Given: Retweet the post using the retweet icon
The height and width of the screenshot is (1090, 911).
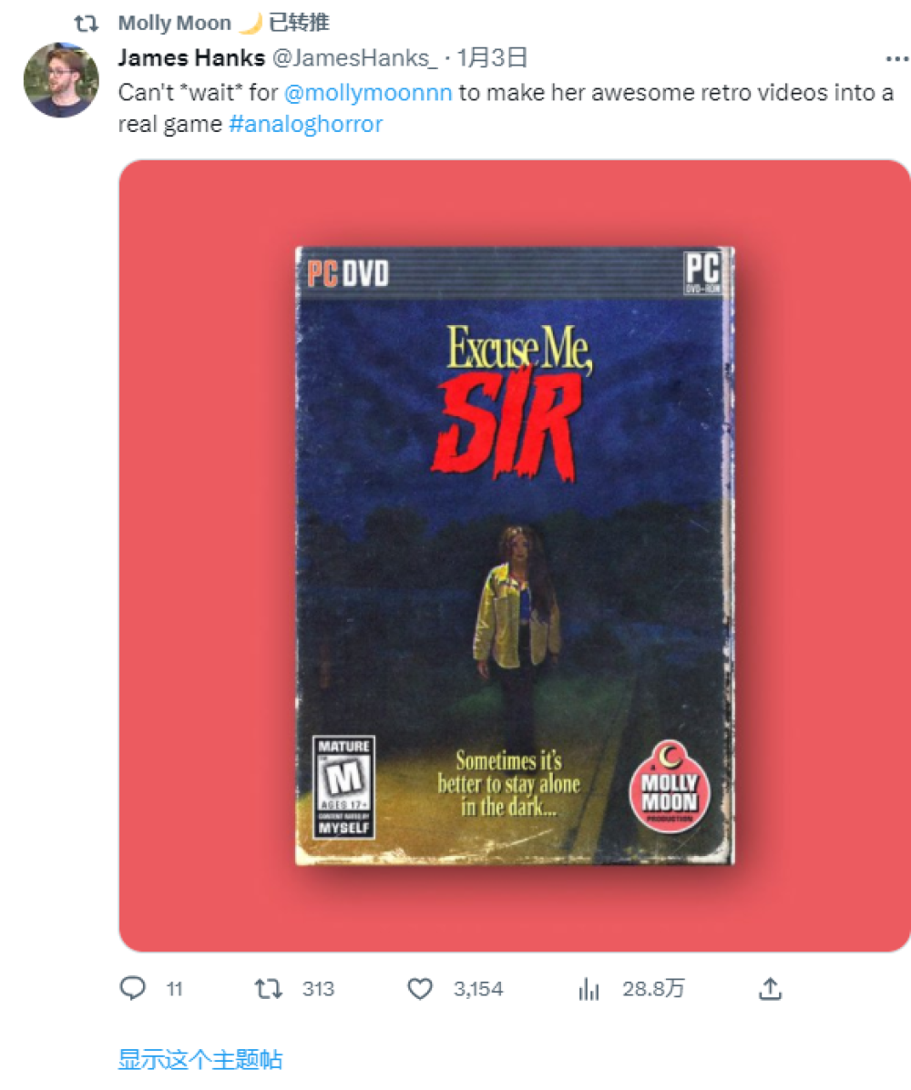Looking at the screenshot, I should (x=269, y=989).
